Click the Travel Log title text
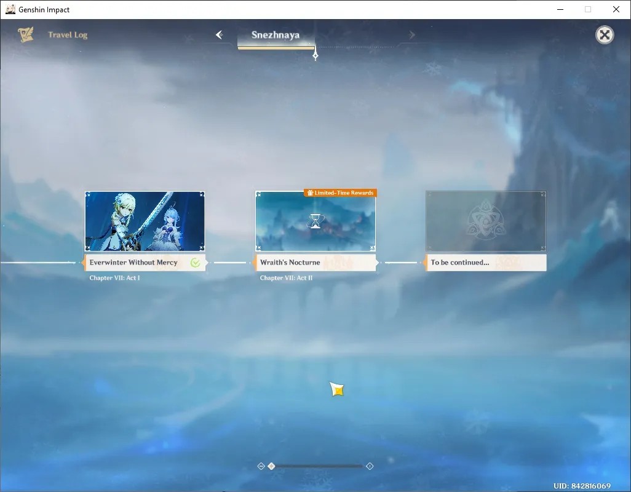The height and width of the screenshot is (492, 631). pos(68,35)
